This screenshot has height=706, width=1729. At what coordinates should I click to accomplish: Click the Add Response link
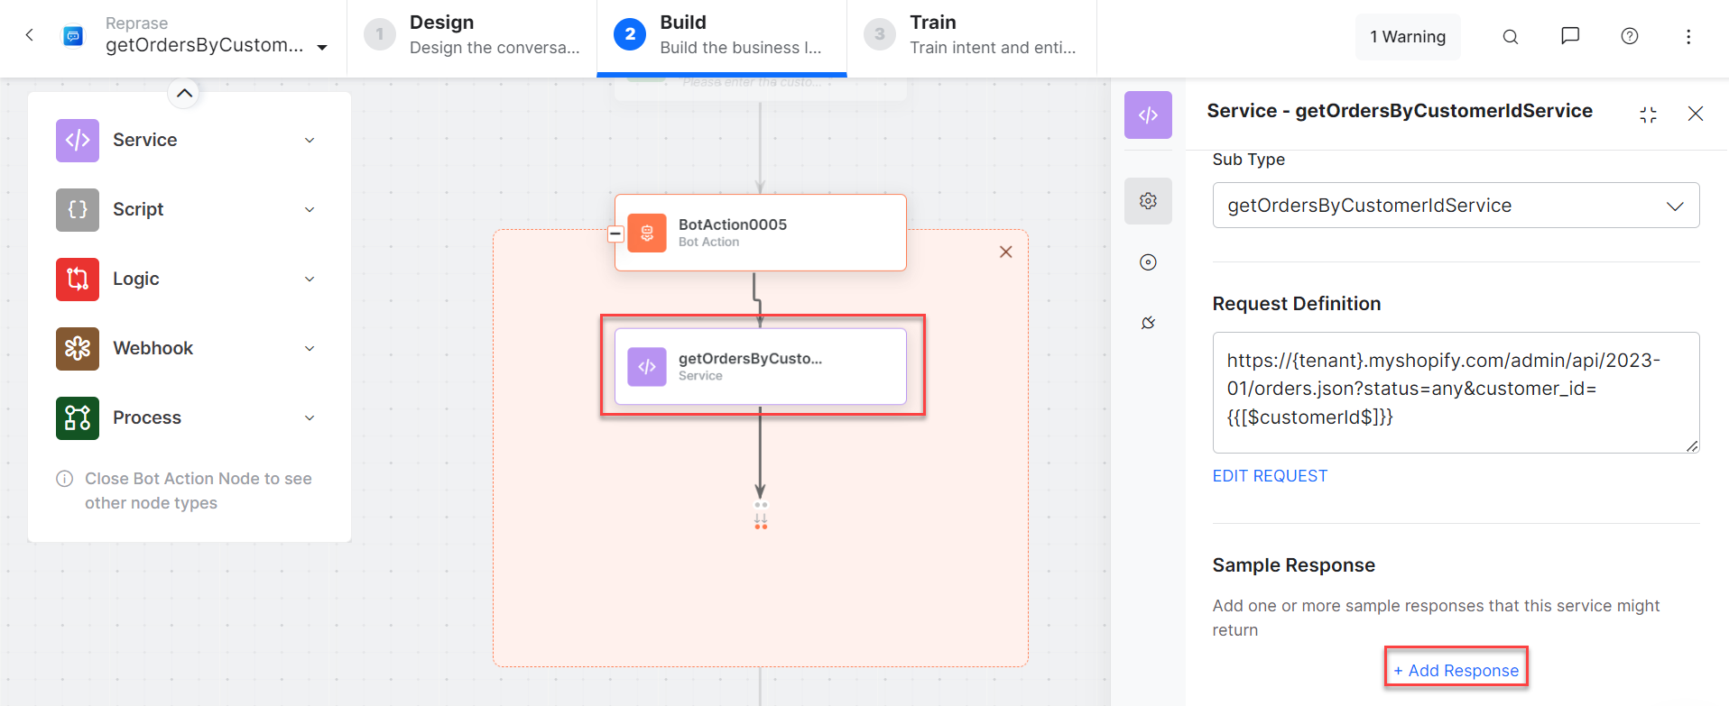point(1456,671)
